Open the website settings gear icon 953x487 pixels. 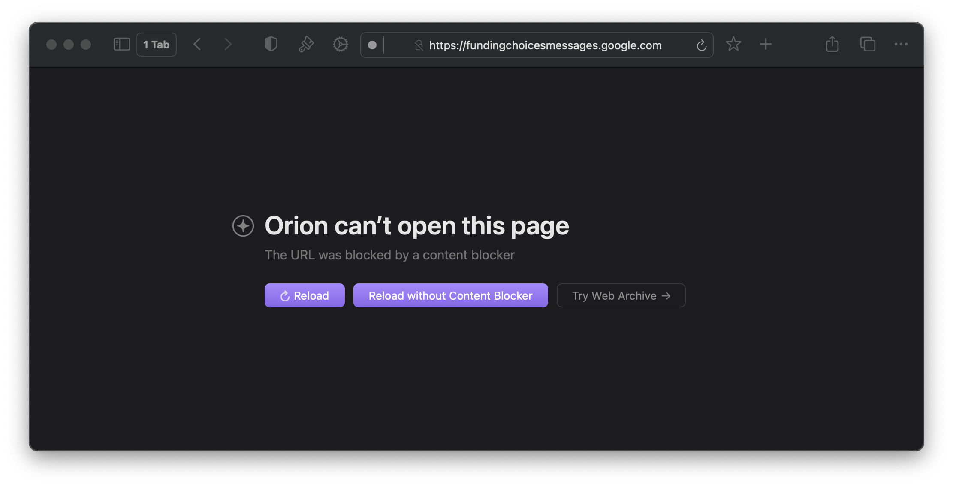(x=341, y=45)
